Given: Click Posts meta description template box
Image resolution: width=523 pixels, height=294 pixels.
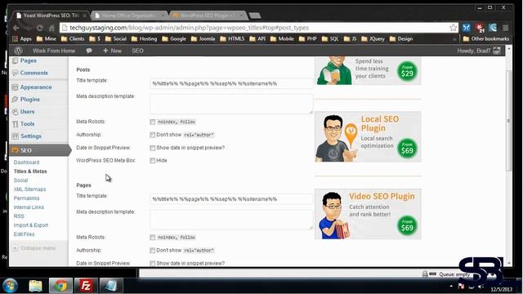Looking at the screenshot, I should click(x=231, y=104).
